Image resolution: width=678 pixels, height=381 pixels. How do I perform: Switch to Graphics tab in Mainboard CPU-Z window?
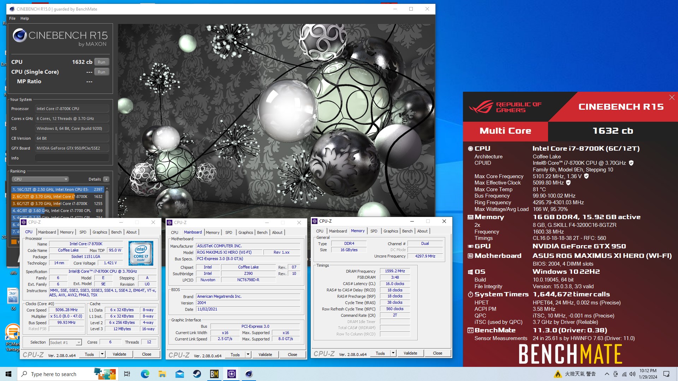[245, 232]
